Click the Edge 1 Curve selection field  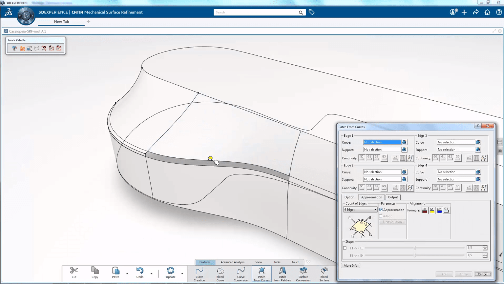click(382, 142)
